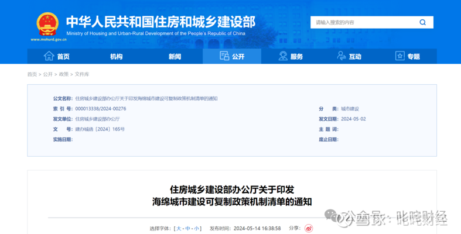
Task: Open the 首页 nav tab
Action: coord(56,56)
